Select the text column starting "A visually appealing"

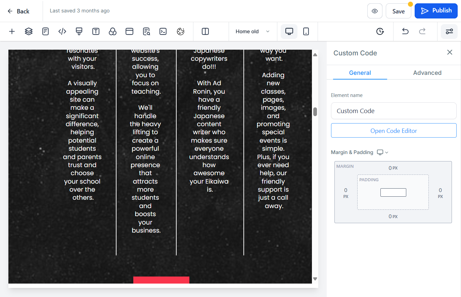pos(82,140)
